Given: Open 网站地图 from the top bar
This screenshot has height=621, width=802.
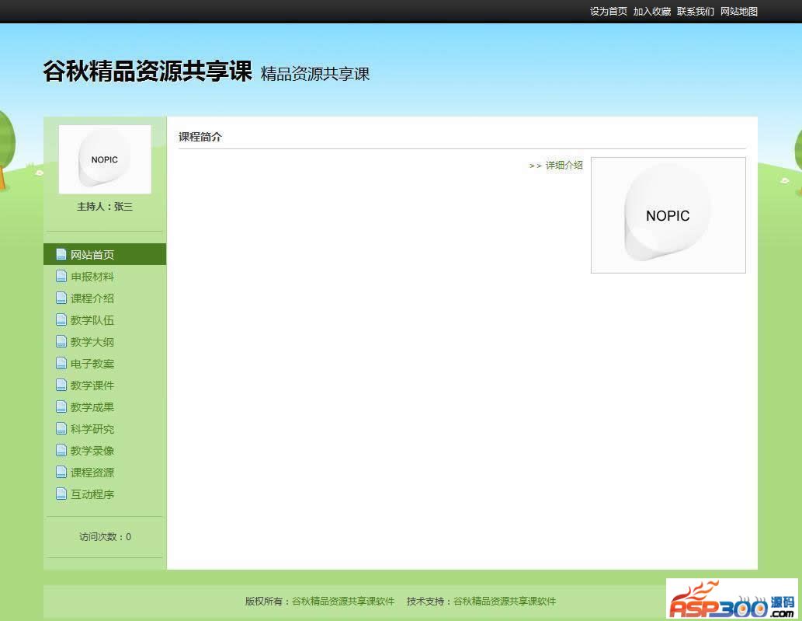Looking at the screenshot, I should 738,12.
